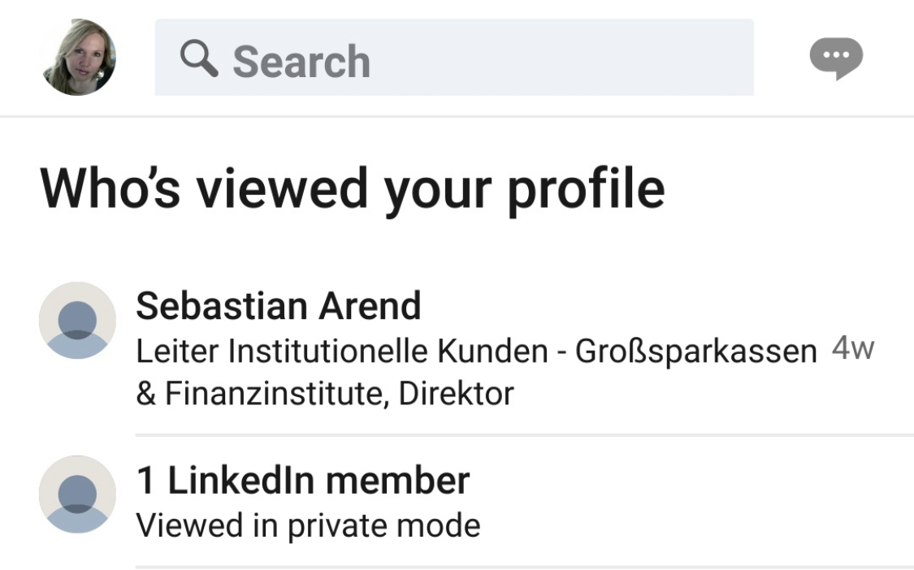Open your own profile photo at top
This screenshot has width=914, height=570.
78,57
